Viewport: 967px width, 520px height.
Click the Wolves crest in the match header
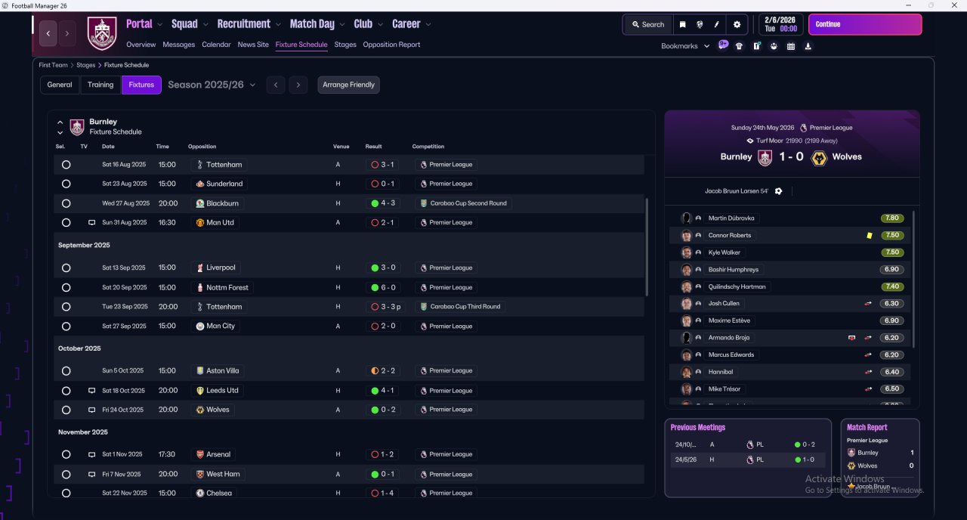click(x=818, y=157)
